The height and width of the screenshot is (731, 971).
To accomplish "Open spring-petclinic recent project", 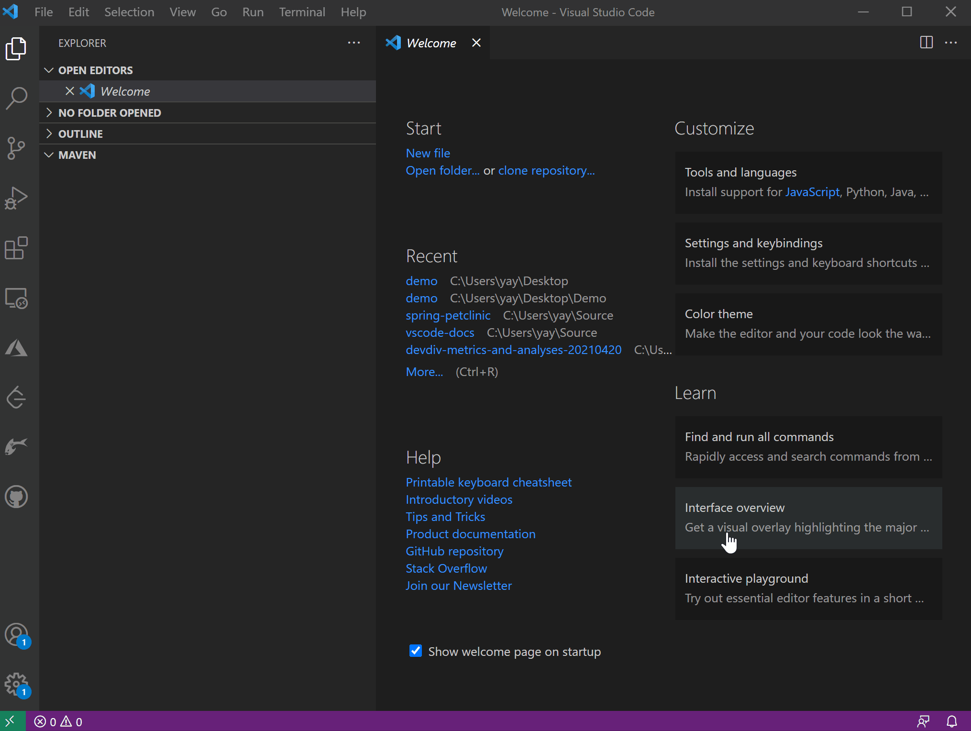I will click(x=448, y=315).
